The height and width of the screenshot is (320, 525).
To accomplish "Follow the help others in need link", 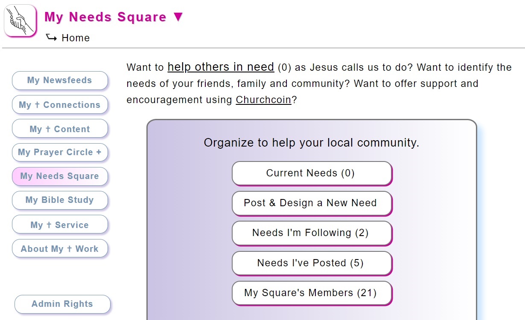I will click(x=221, y=67).
